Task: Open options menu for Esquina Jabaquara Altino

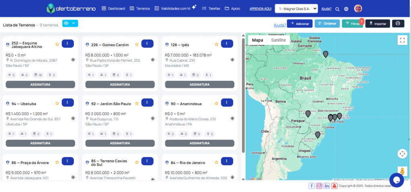Action: pos(67,43)
